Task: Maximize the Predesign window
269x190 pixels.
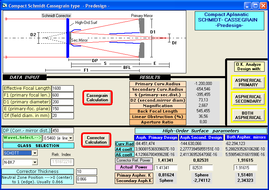Action: [255, 6]
